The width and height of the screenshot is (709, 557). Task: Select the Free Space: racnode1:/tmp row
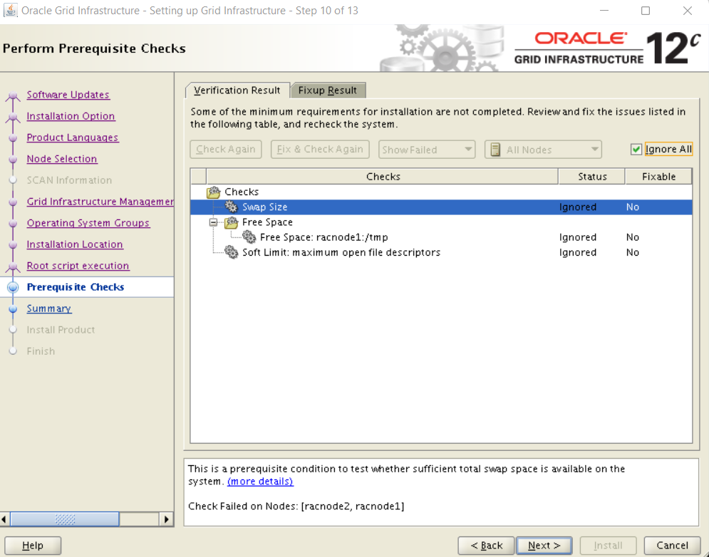pyautogui.click(x=441, y=237)
